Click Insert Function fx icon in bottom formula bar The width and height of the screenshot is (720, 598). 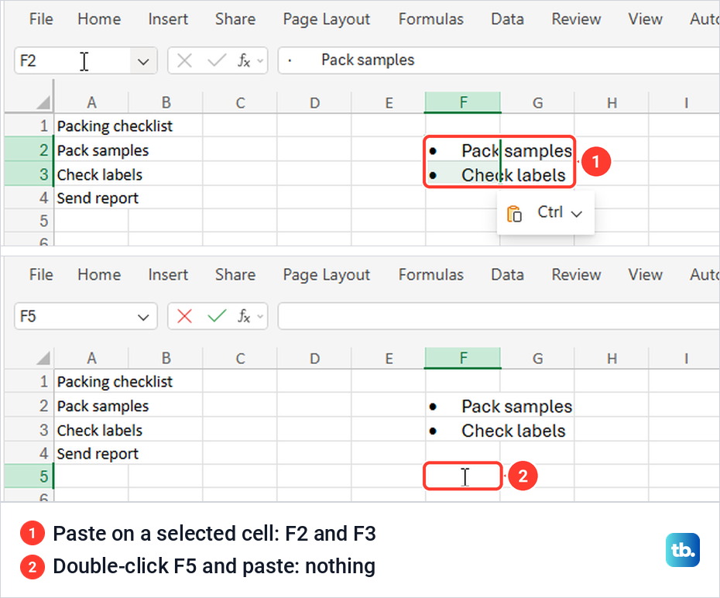[x=244, y=317]
